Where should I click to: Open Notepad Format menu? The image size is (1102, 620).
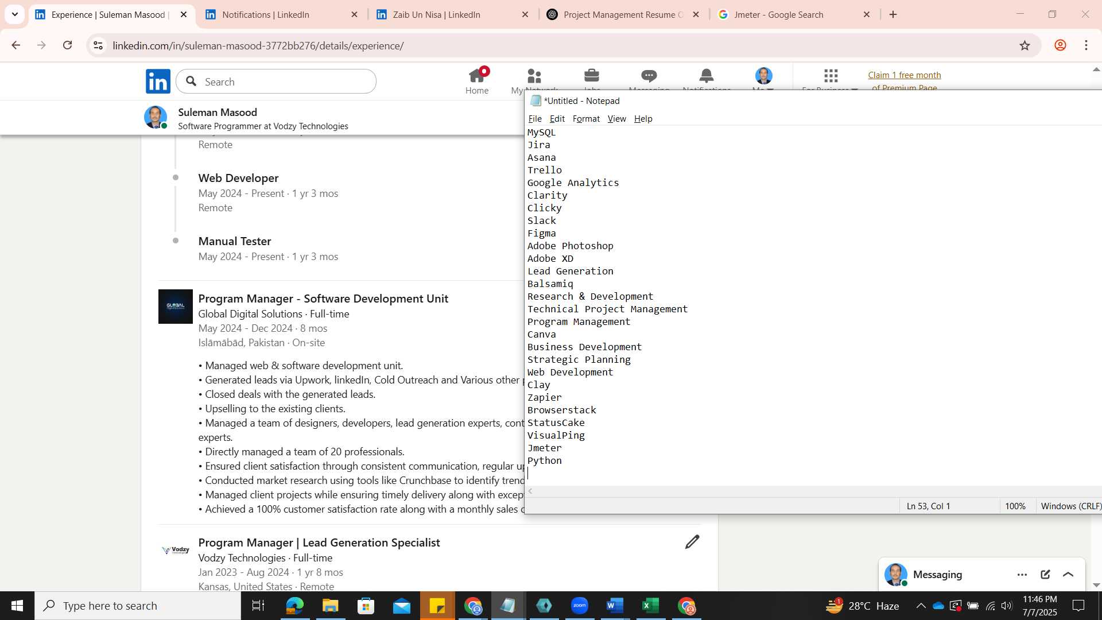586,119
